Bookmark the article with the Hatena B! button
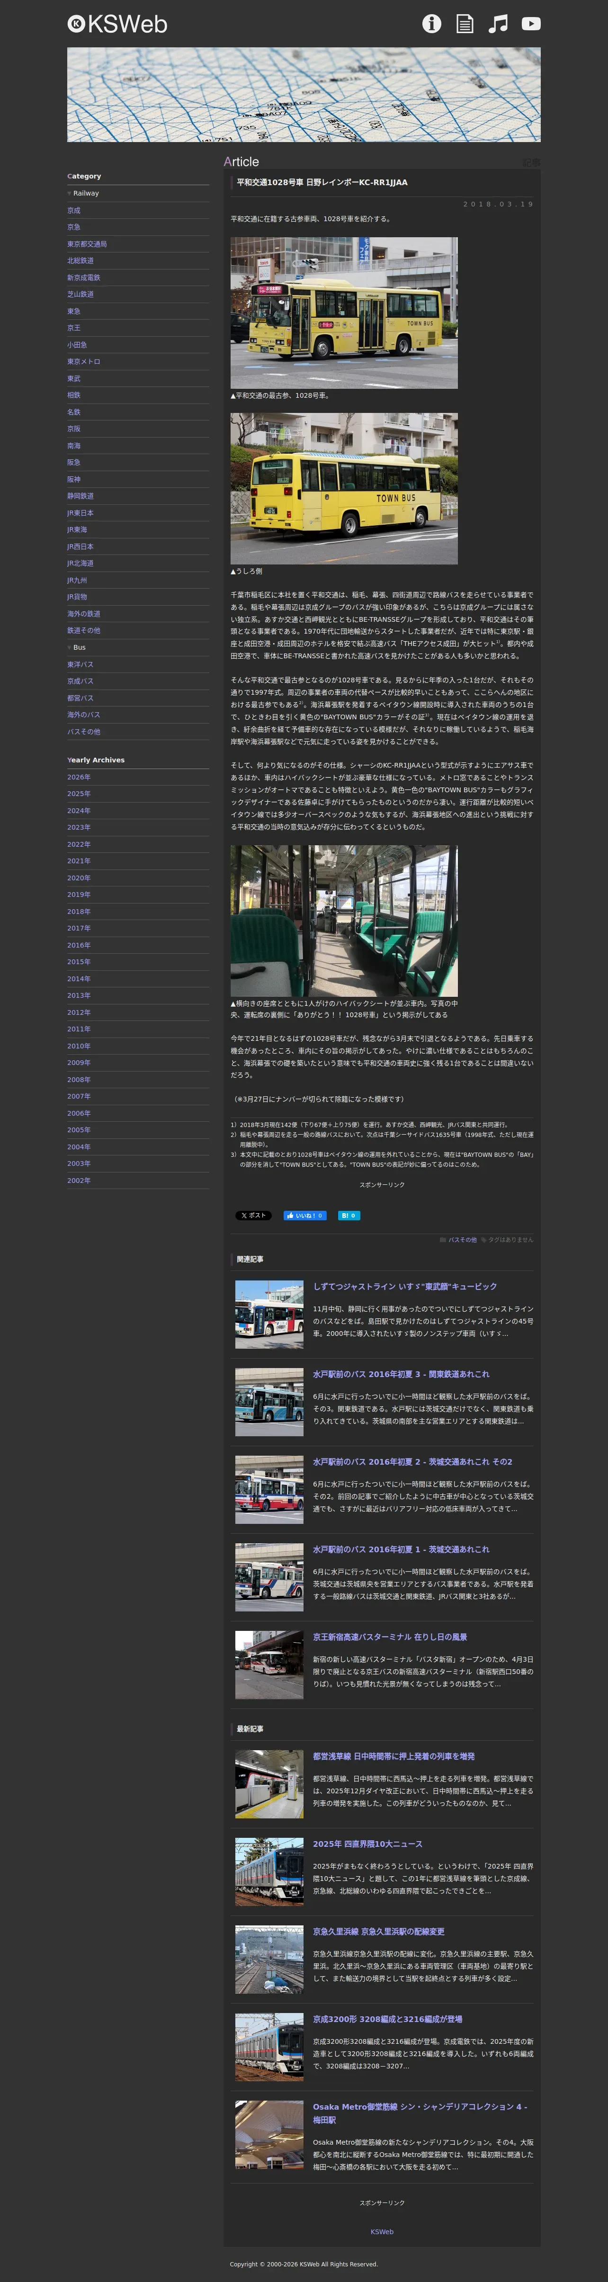608x2282 pixels. tap(349, 1216)
